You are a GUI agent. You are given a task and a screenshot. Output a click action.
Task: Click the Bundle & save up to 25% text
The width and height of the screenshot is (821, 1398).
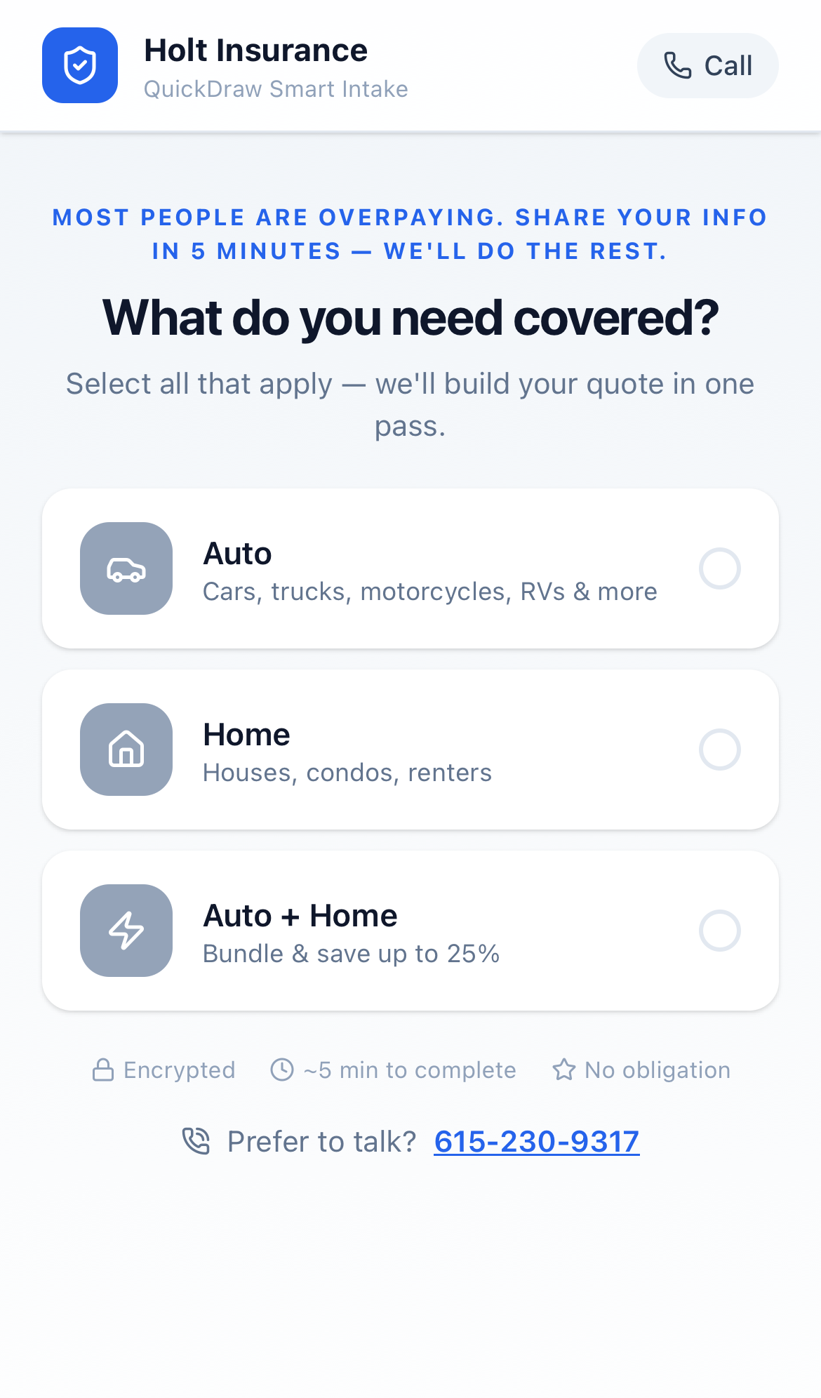[x=351, y=954]
